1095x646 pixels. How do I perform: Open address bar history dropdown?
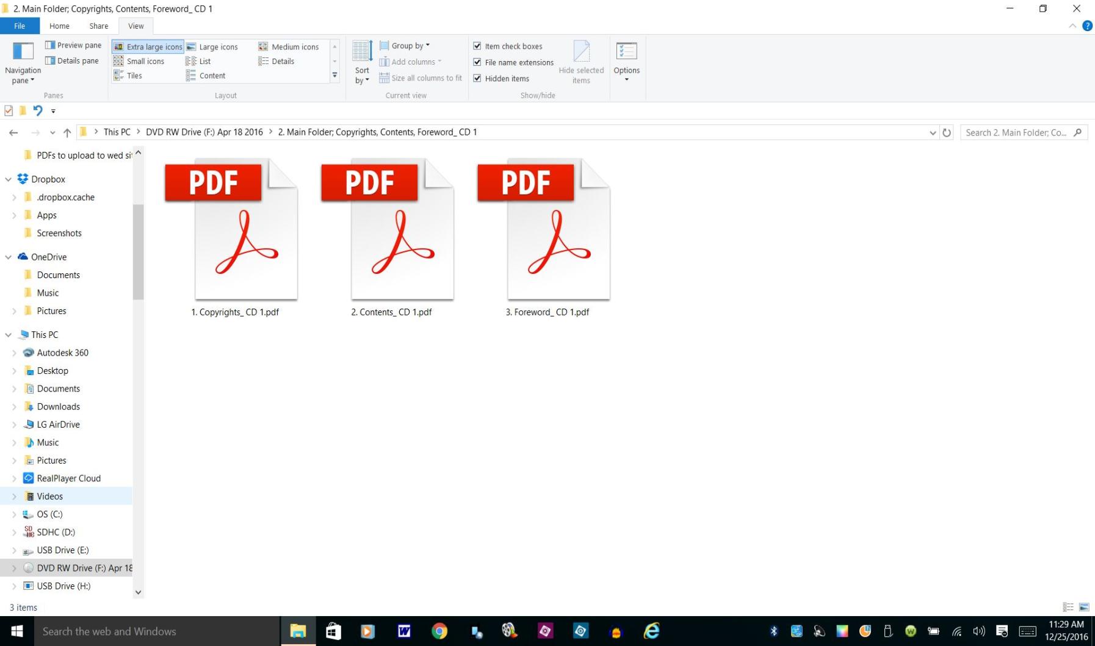(933, 132)
